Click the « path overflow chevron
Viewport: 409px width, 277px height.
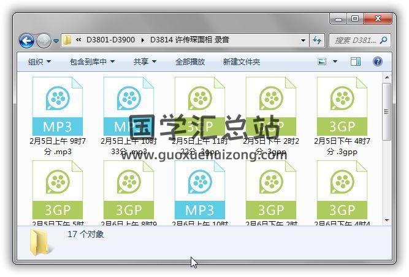[x=78, y=40]
